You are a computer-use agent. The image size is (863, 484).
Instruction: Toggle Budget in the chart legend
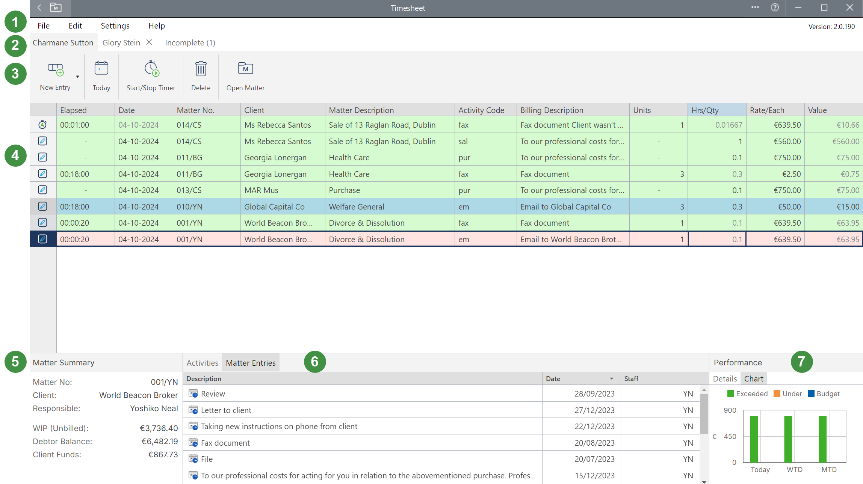pyautogui.click(x=824, y=394)
